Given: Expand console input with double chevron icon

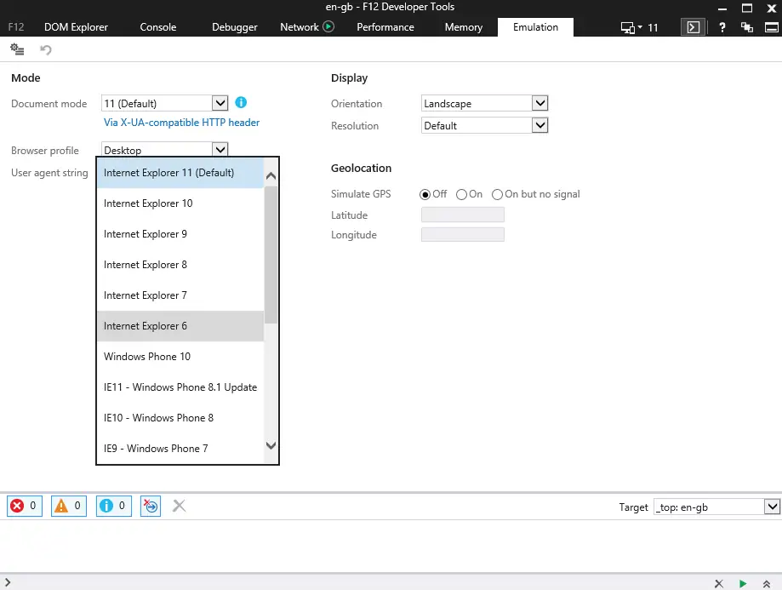Looking at the screenshot, I should click(x=767, y=583).
